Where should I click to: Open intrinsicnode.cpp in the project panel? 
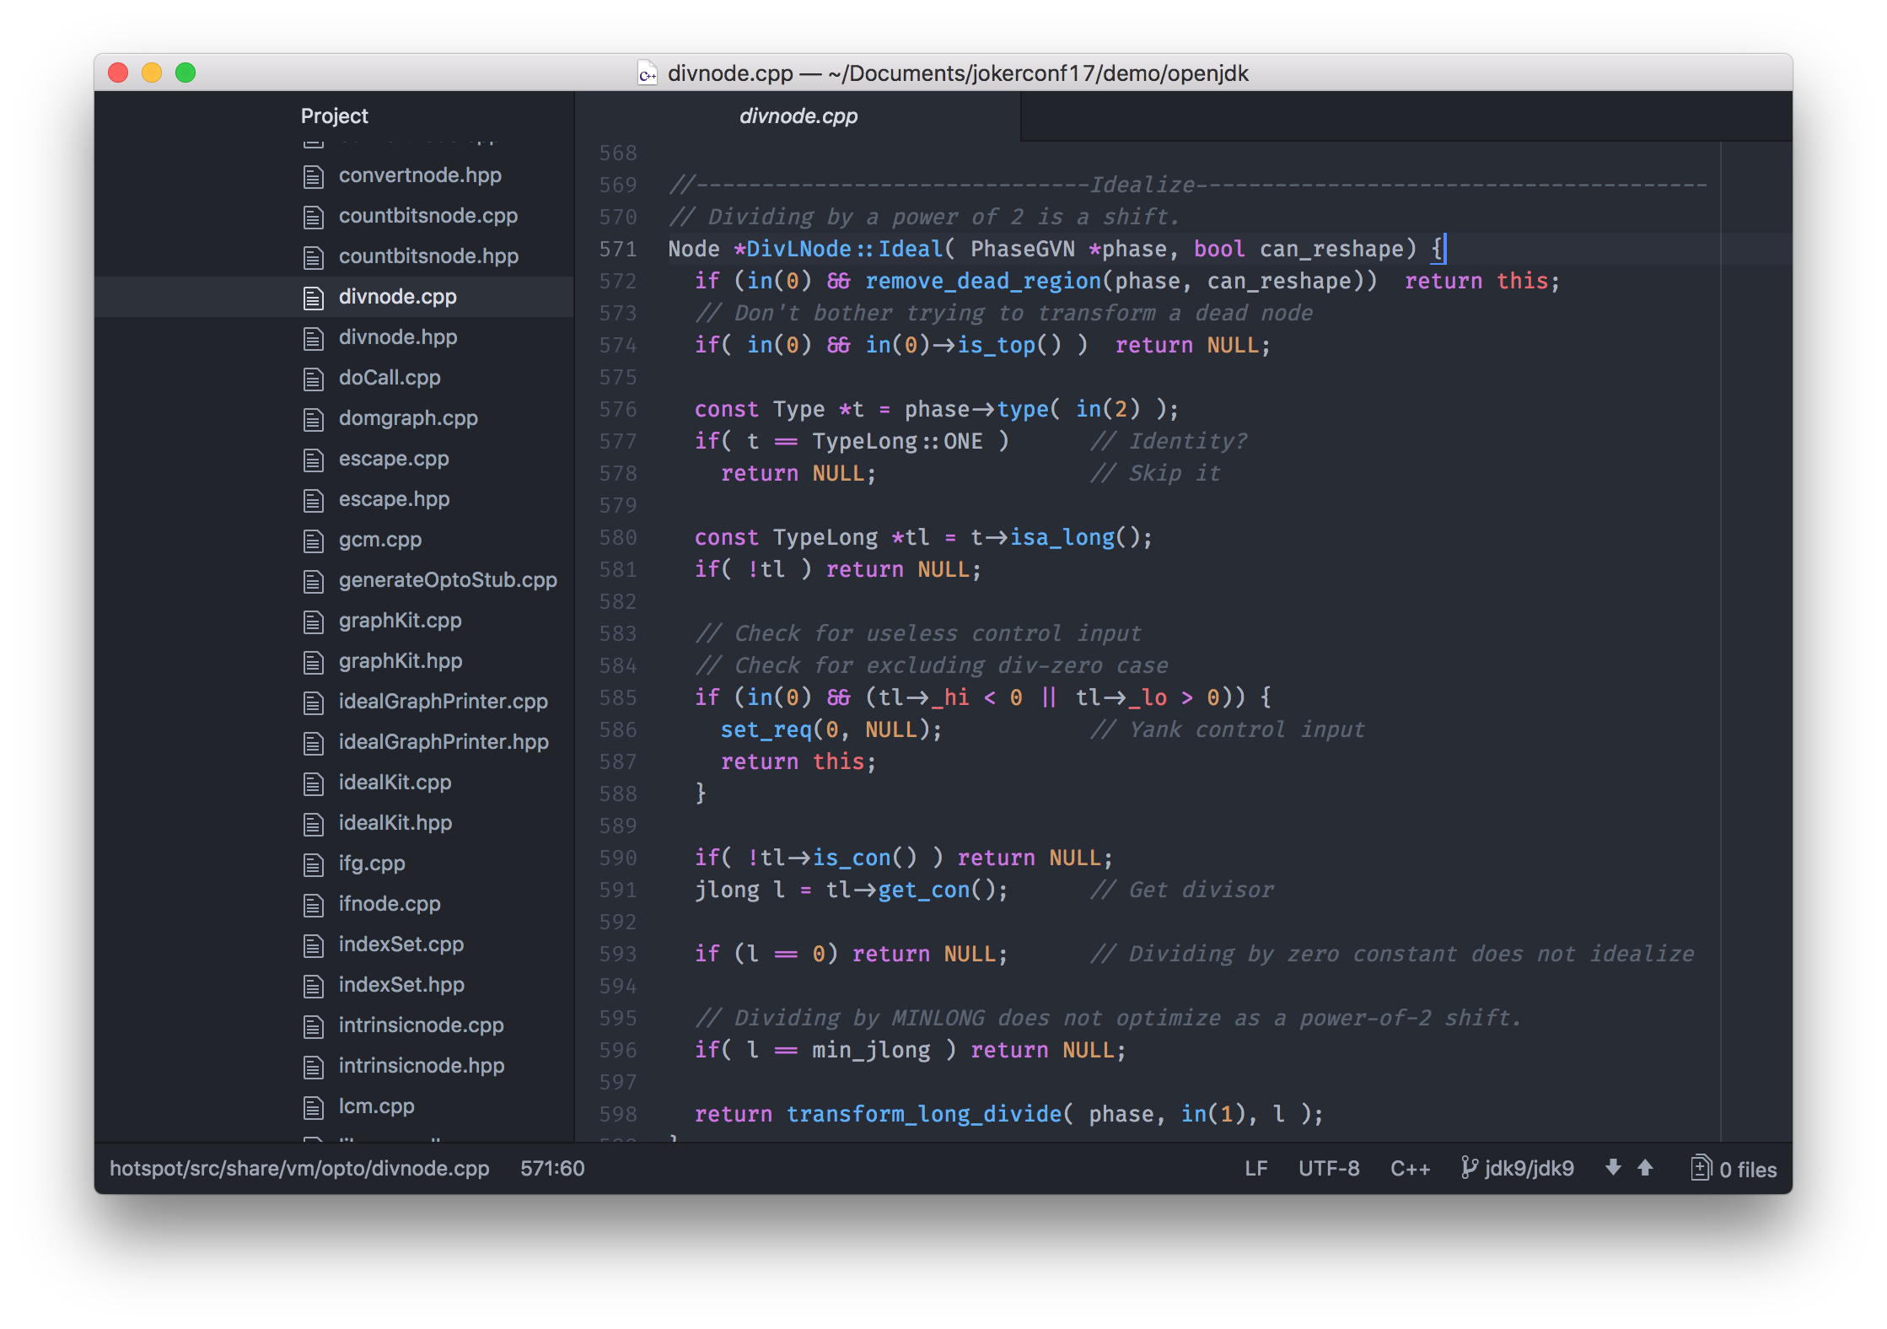[421, 1025]
